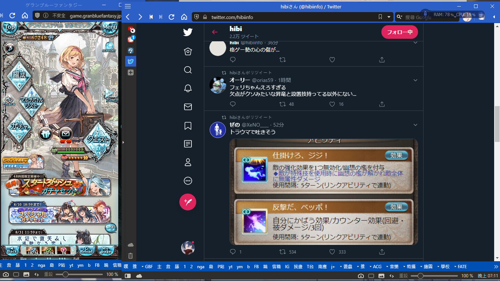Go forward in the Twitter browser window
The width and height of the screenshot is (500, 281).
140,17
